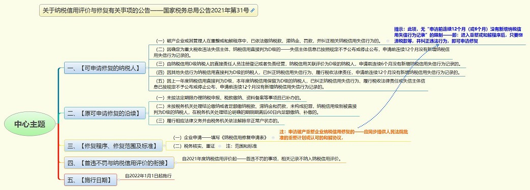
Task: Collapse branch of 四、【首违不罚与纳税信用评价的衔接】
Action: pos(176,163)
